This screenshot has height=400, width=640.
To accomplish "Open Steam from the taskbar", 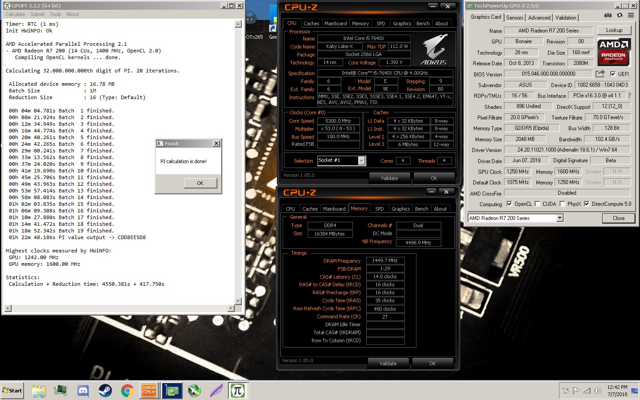I will point(105,391).
